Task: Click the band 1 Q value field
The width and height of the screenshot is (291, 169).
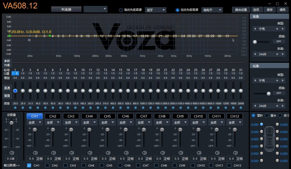Action: [15, 73]
